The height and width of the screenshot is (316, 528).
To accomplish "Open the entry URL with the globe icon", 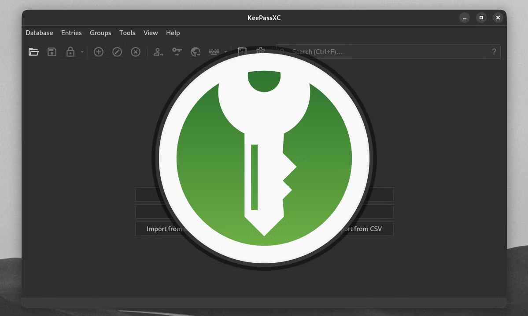I will point(196,52).
